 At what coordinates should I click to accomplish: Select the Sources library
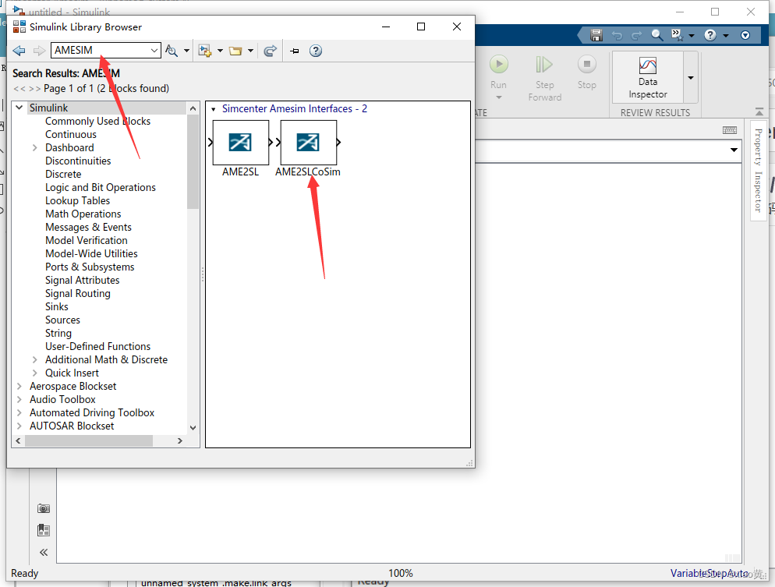point(63,320)
